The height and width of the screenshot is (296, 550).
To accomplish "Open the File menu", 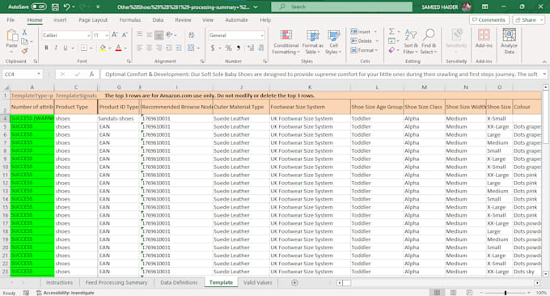I will point(11,20).
